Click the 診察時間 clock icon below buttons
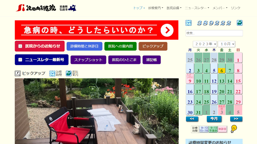Viewport: 257px width, 144px height. coord(52,73)
